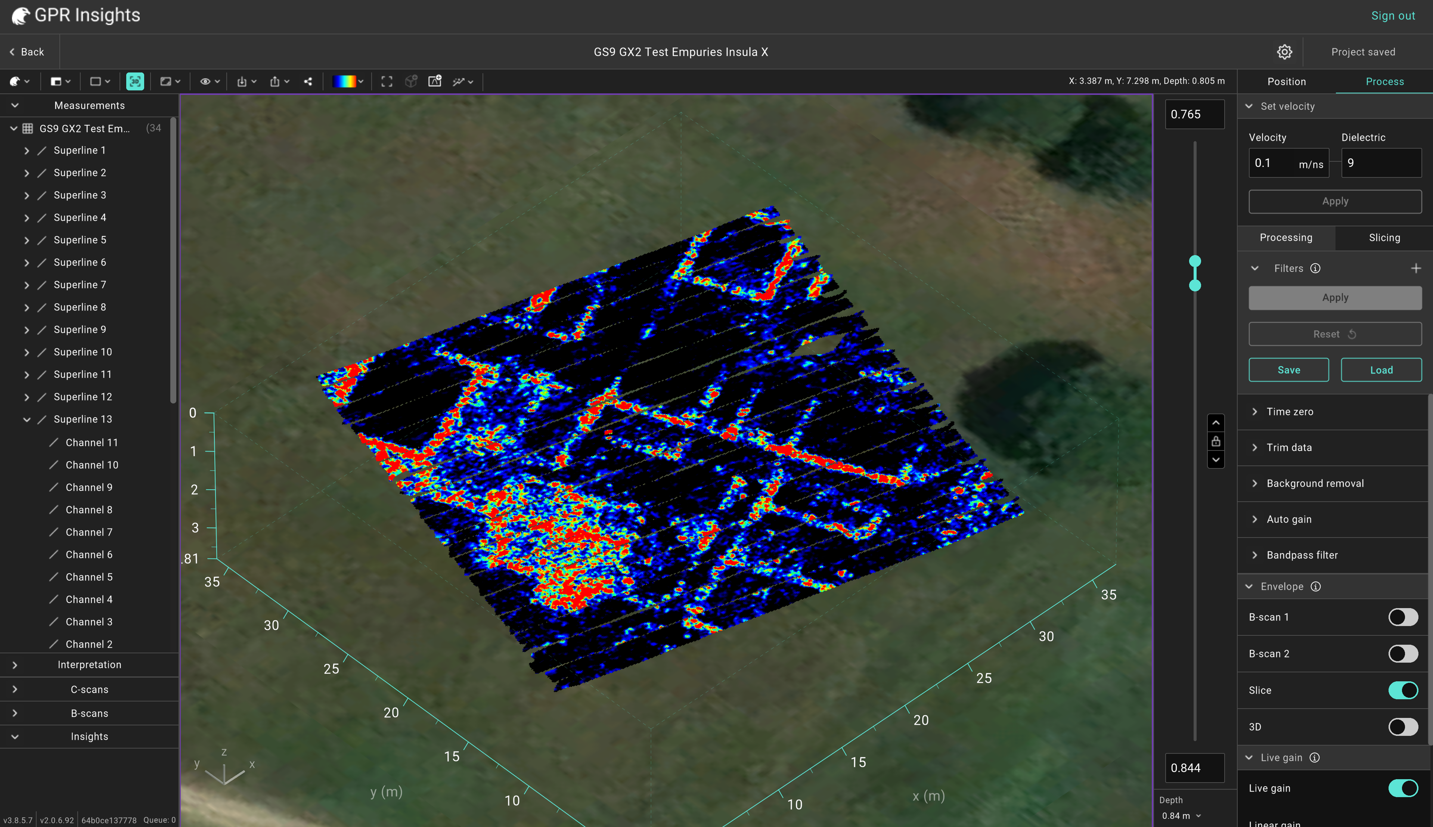Viewport: 1433px width, 827px height.
Task: Switch to the Processing sub-tab
Action: (x=1286, y=238)
